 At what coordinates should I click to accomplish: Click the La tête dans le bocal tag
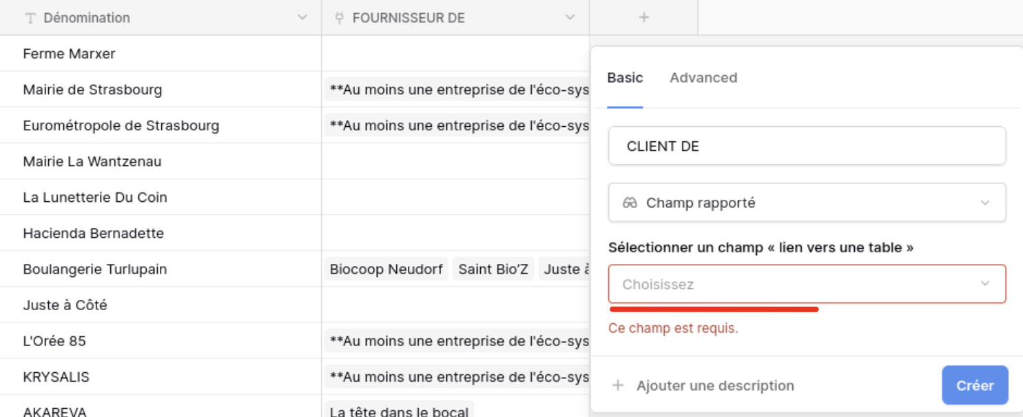click(x=399, y=411)
